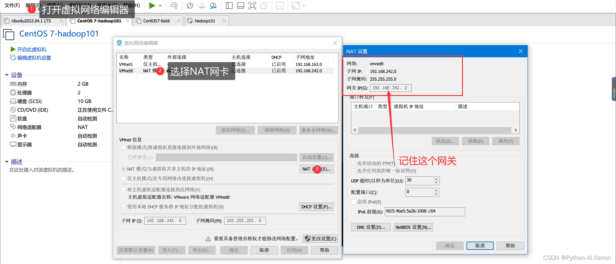
Task: Select the 网络适配器 device icon
Action: click(13, 127)
